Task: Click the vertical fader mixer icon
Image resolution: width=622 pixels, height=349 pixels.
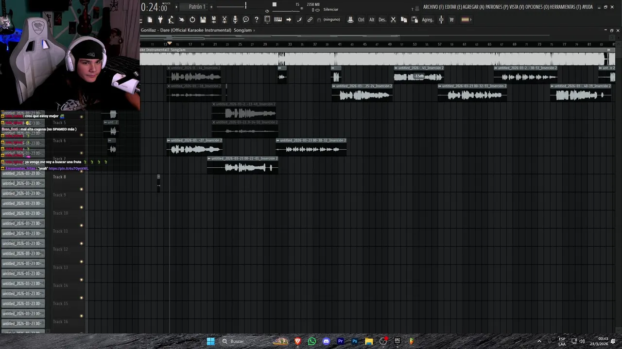Action: [x=441, y=19]
